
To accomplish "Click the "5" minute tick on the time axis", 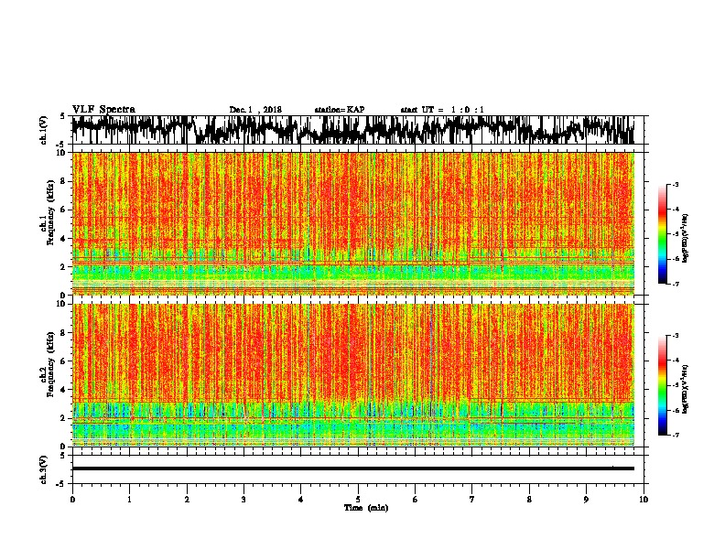I will (x=358, y=500).
